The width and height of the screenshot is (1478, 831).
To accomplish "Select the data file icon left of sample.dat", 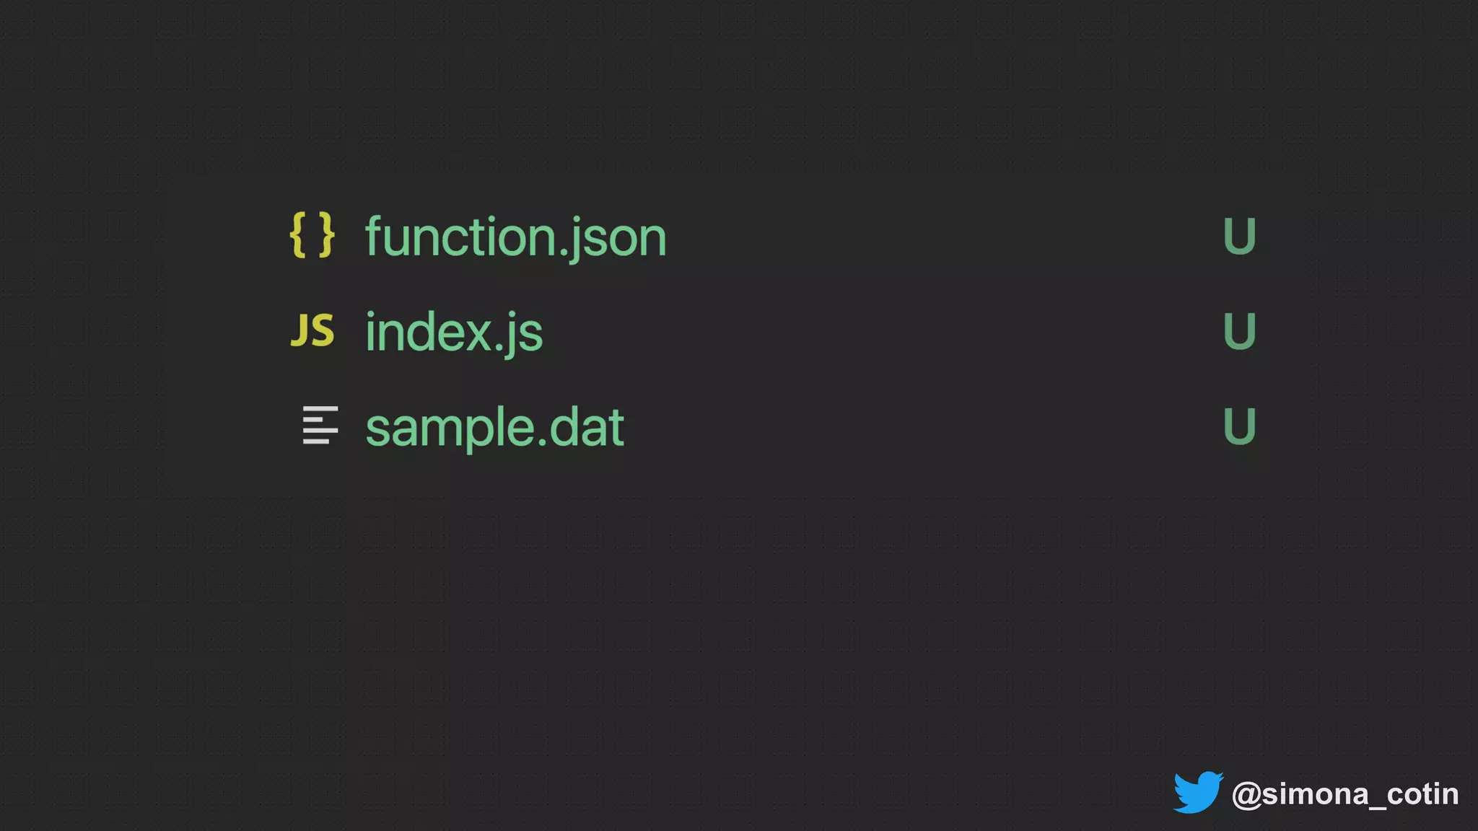I will pos(320,425).
